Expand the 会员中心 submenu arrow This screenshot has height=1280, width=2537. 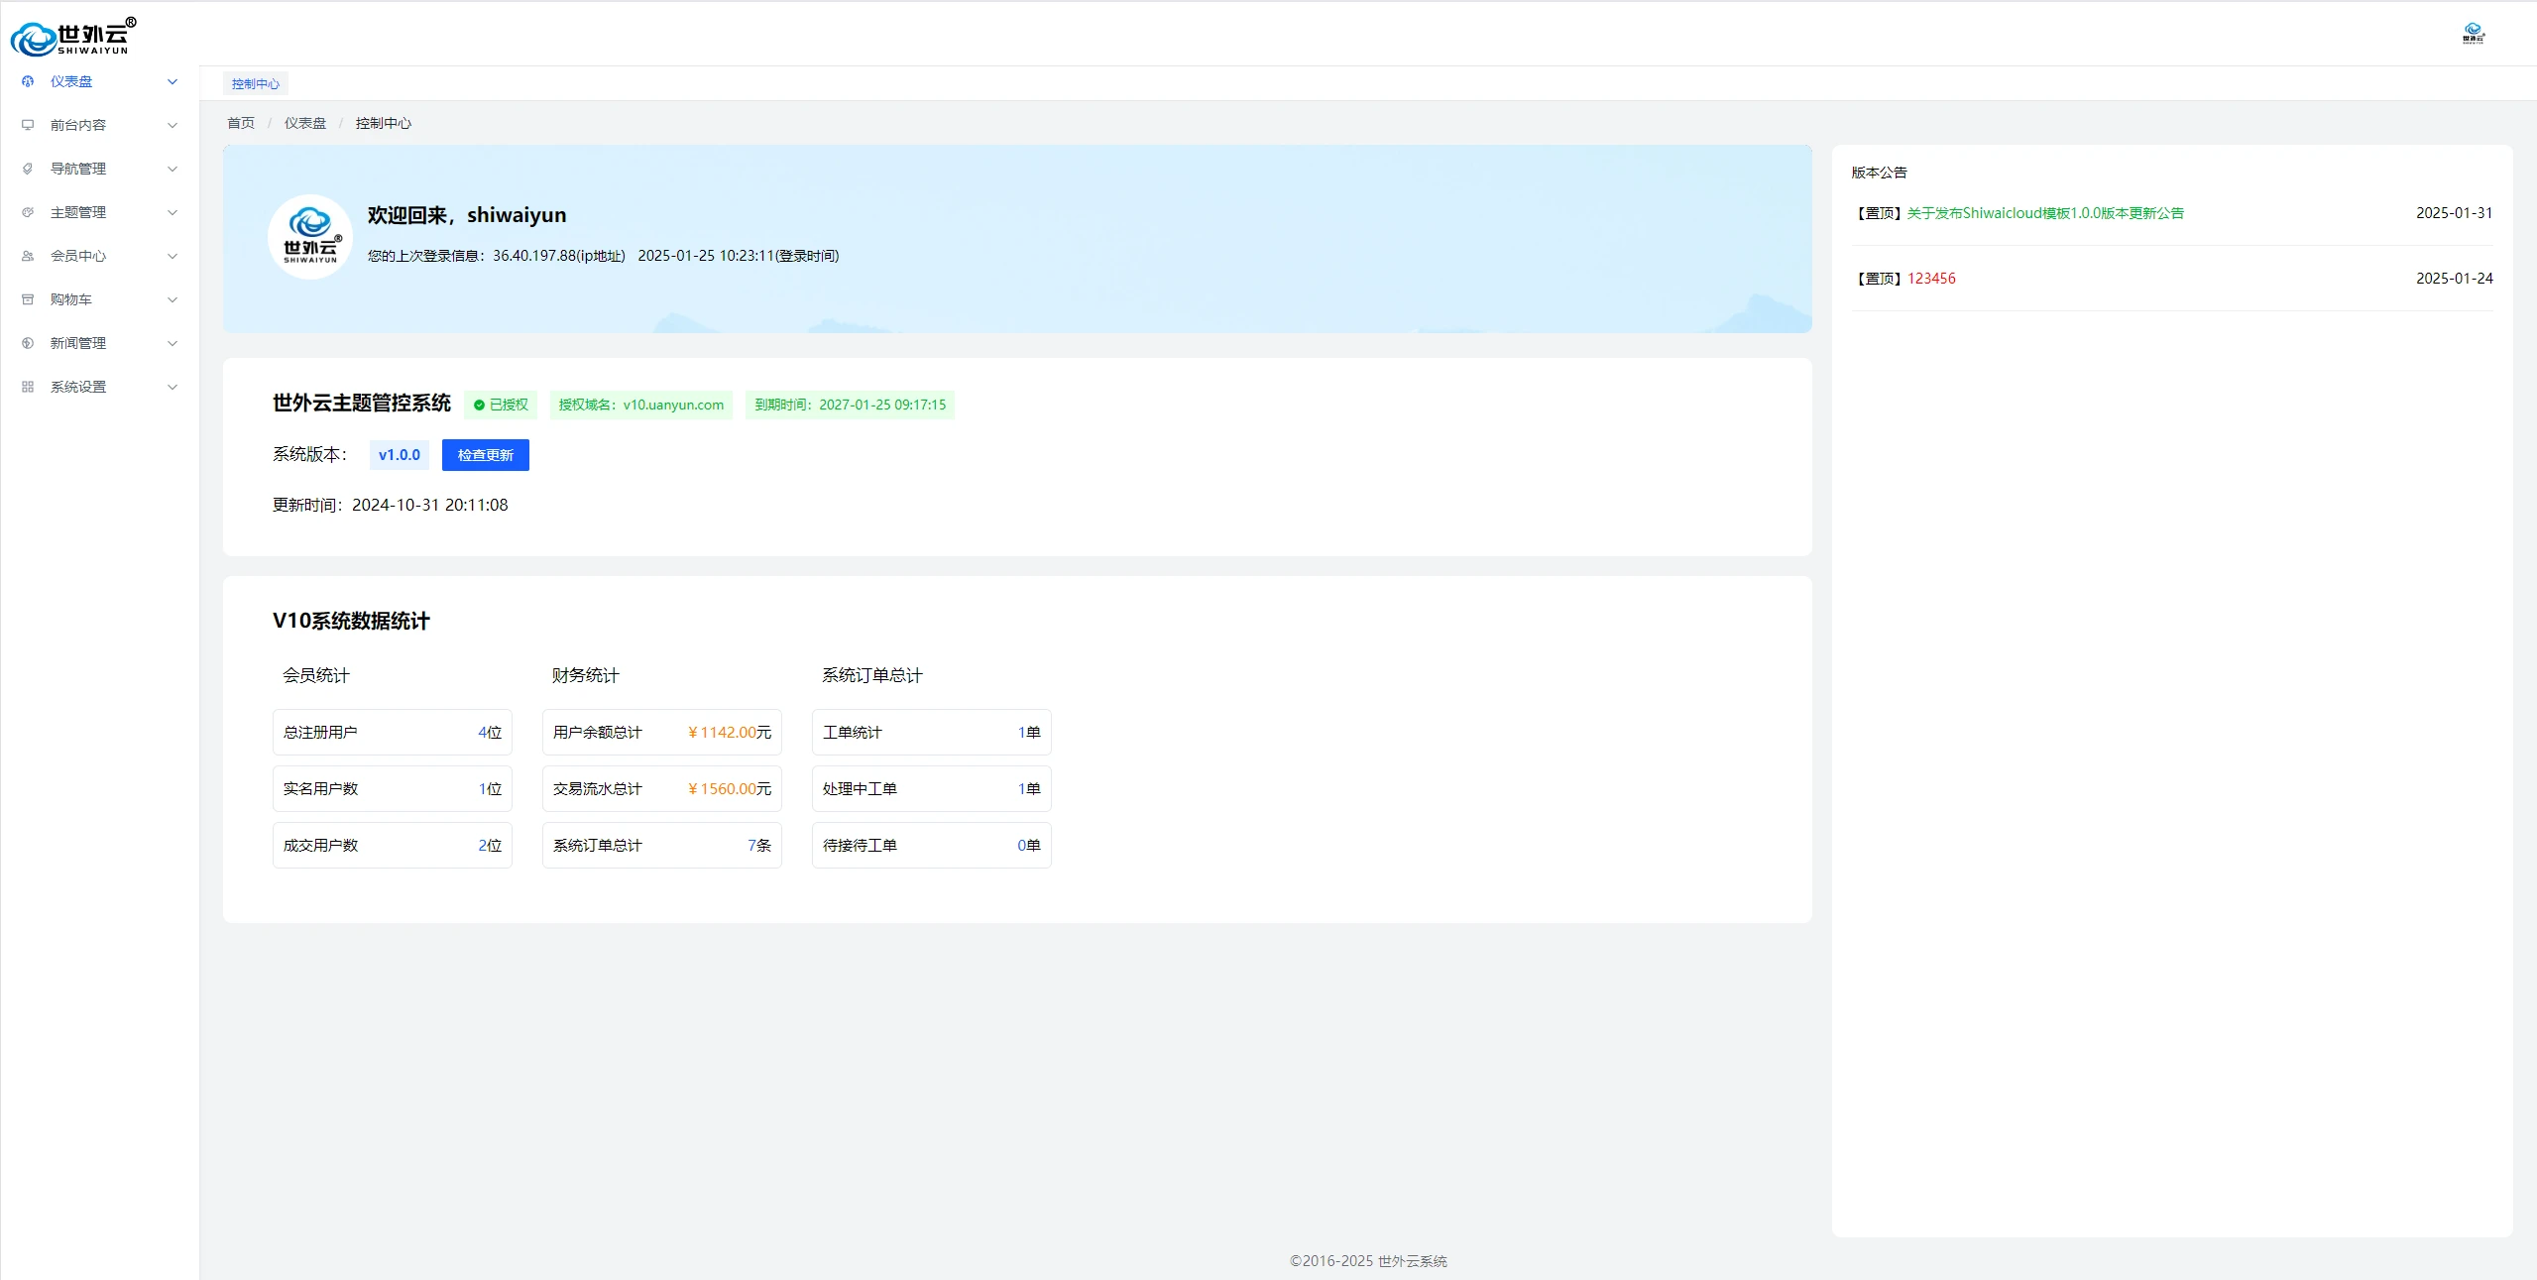click(x=173, y=256)
